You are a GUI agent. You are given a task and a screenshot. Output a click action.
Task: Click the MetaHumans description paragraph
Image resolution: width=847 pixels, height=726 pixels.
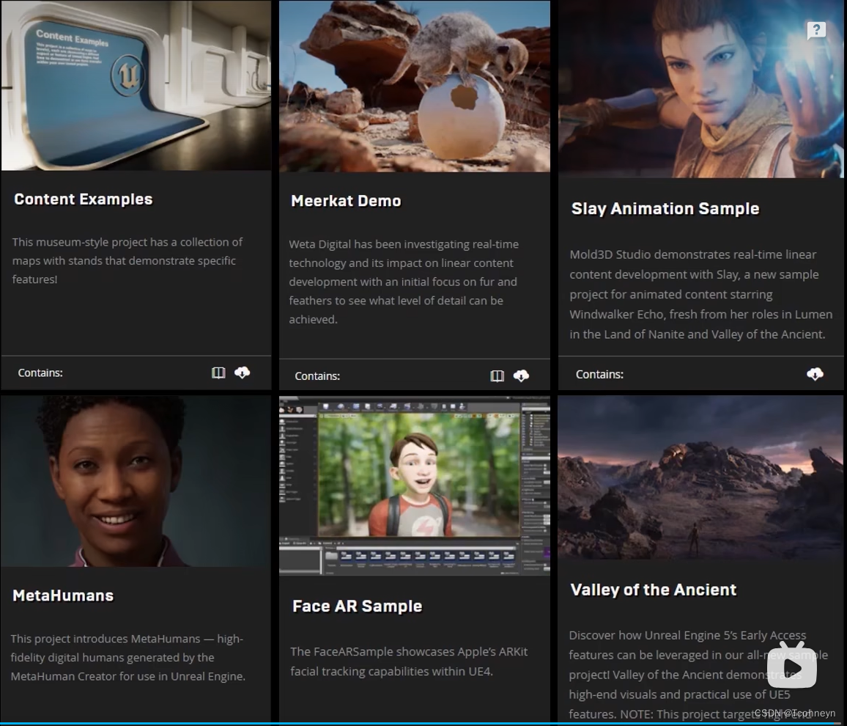click(x=127, y=657)
